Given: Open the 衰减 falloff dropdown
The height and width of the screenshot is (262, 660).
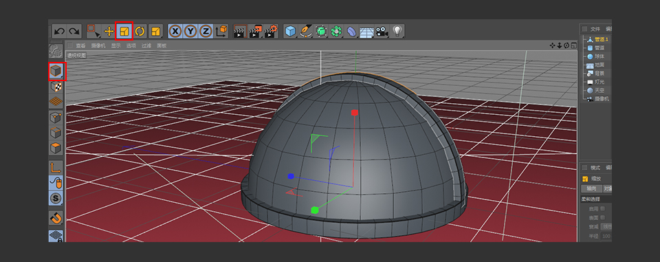Looking at the screenshot, I should click(606, 227).
